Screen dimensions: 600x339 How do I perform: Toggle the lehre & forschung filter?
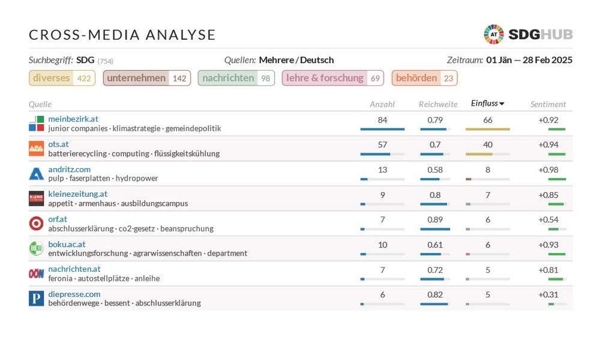point(334,78)
